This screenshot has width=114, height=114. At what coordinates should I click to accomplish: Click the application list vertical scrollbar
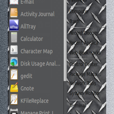(x=65, y=40)
